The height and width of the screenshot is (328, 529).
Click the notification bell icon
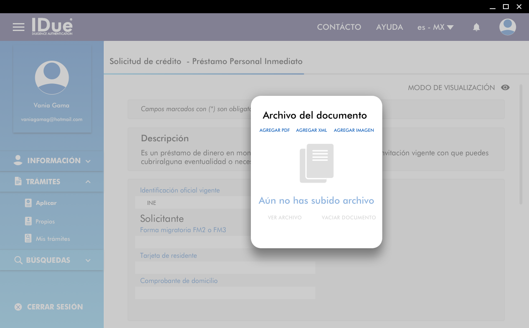(x=477, y=27)
